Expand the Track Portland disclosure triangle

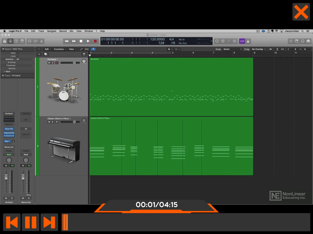click(3, 76)
